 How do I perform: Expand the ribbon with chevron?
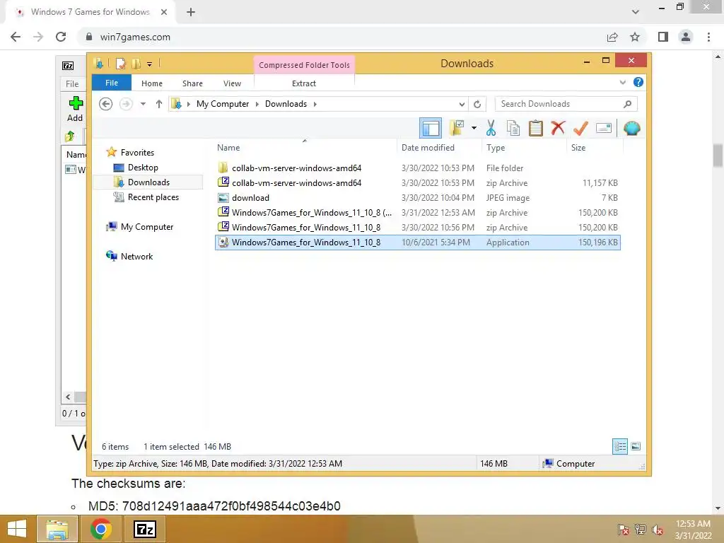point(622,82)
